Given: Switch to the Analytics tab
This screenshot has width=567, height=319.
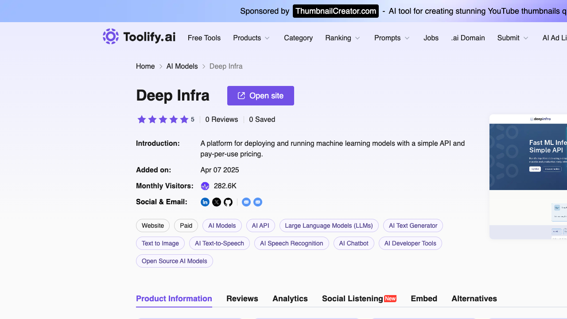Looking at the screenshot, I should (290, 299).
